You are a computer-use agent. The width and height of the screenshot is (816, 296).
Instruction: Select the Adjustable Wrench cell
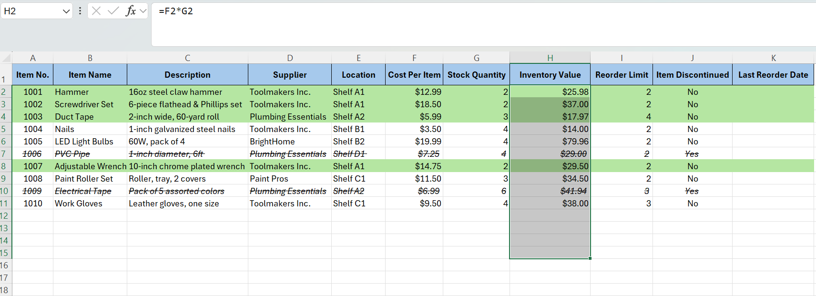90,166
